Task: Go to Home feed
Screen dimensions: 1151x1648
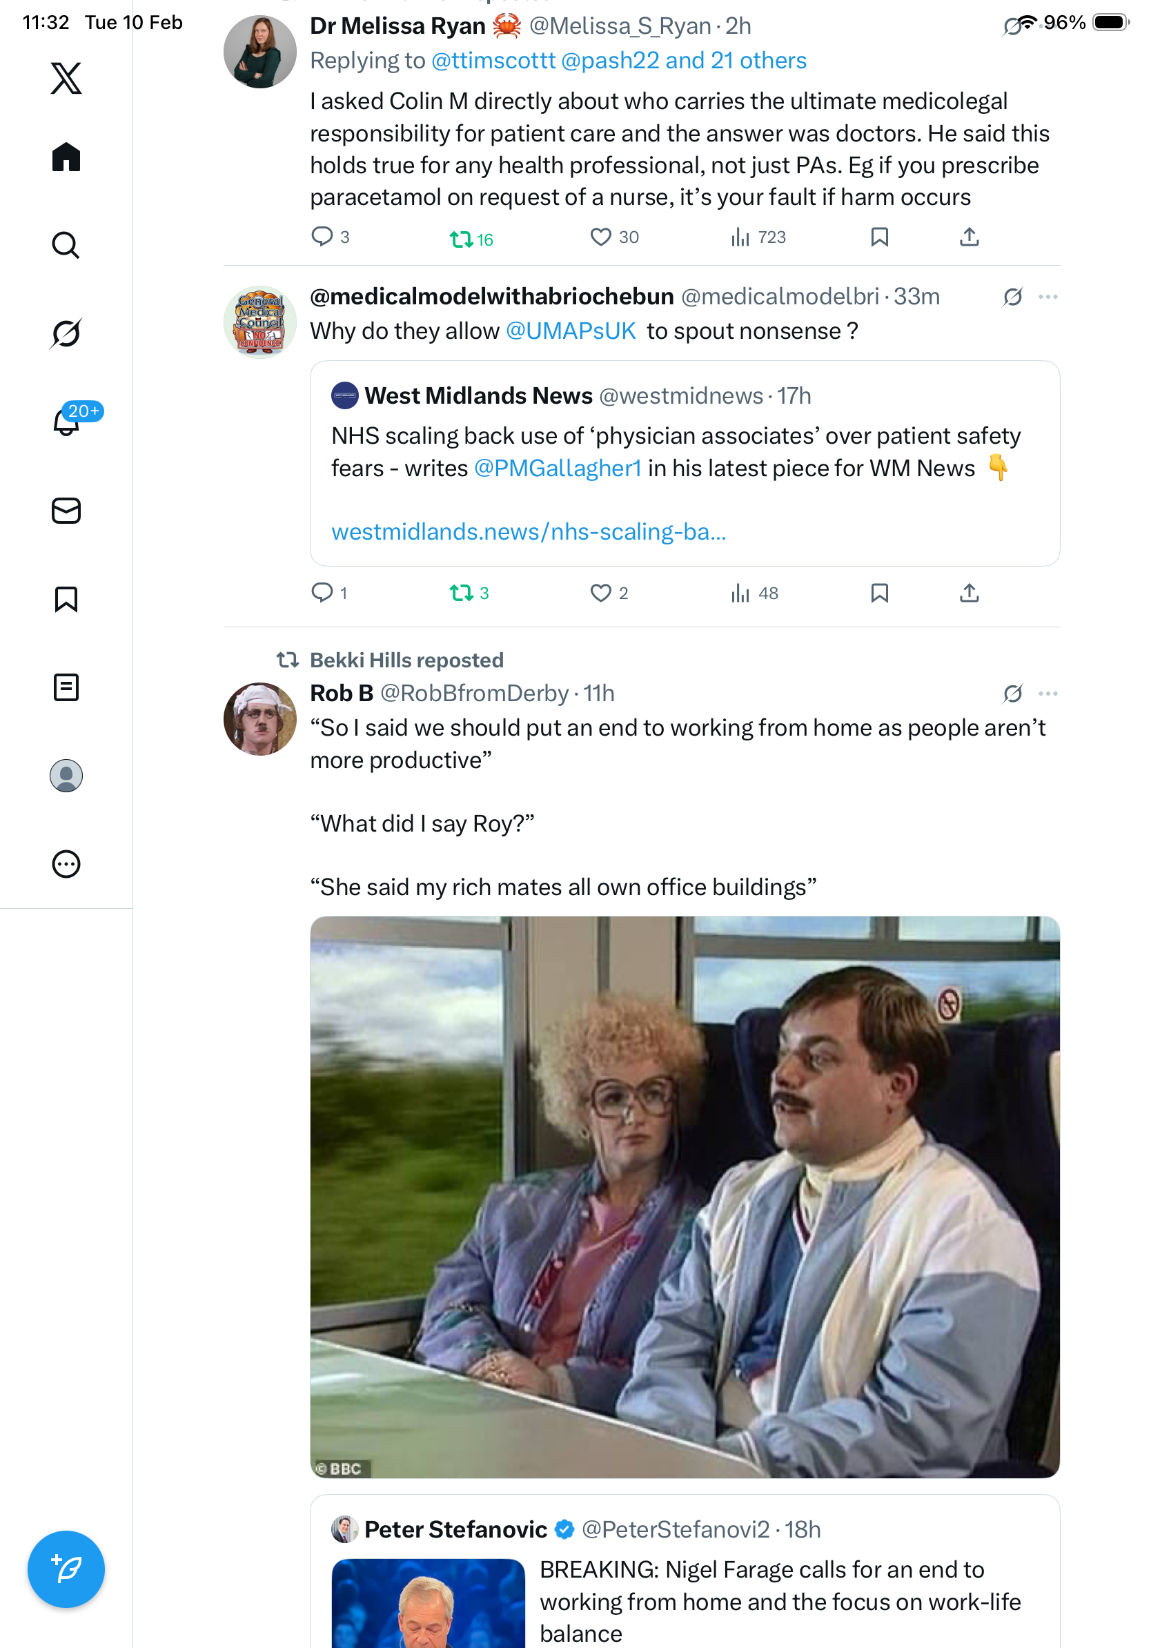Action: [x=66, y=157]
